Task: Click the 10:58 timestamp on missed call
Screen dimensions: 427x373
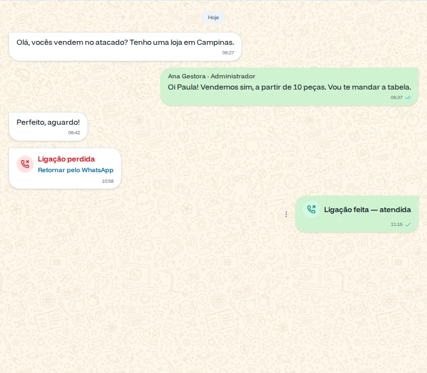Action: [x=108, y=181]
